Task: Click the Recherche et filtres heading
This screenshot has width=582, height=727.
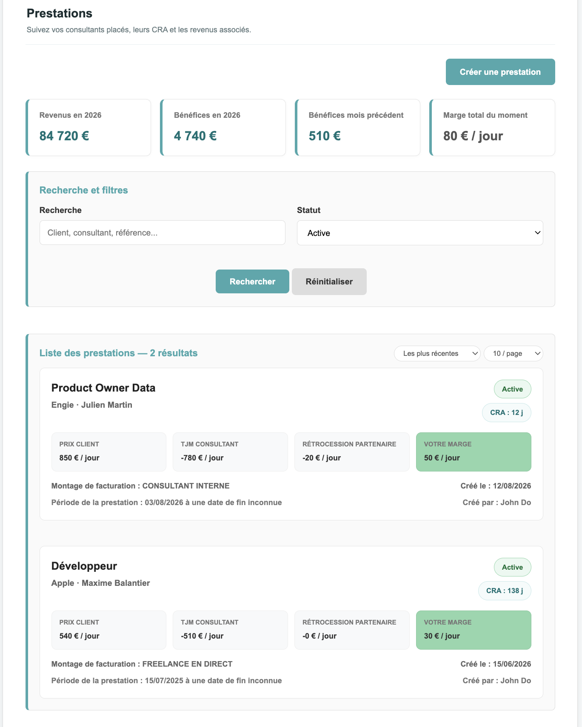Action: coord(84,190)
